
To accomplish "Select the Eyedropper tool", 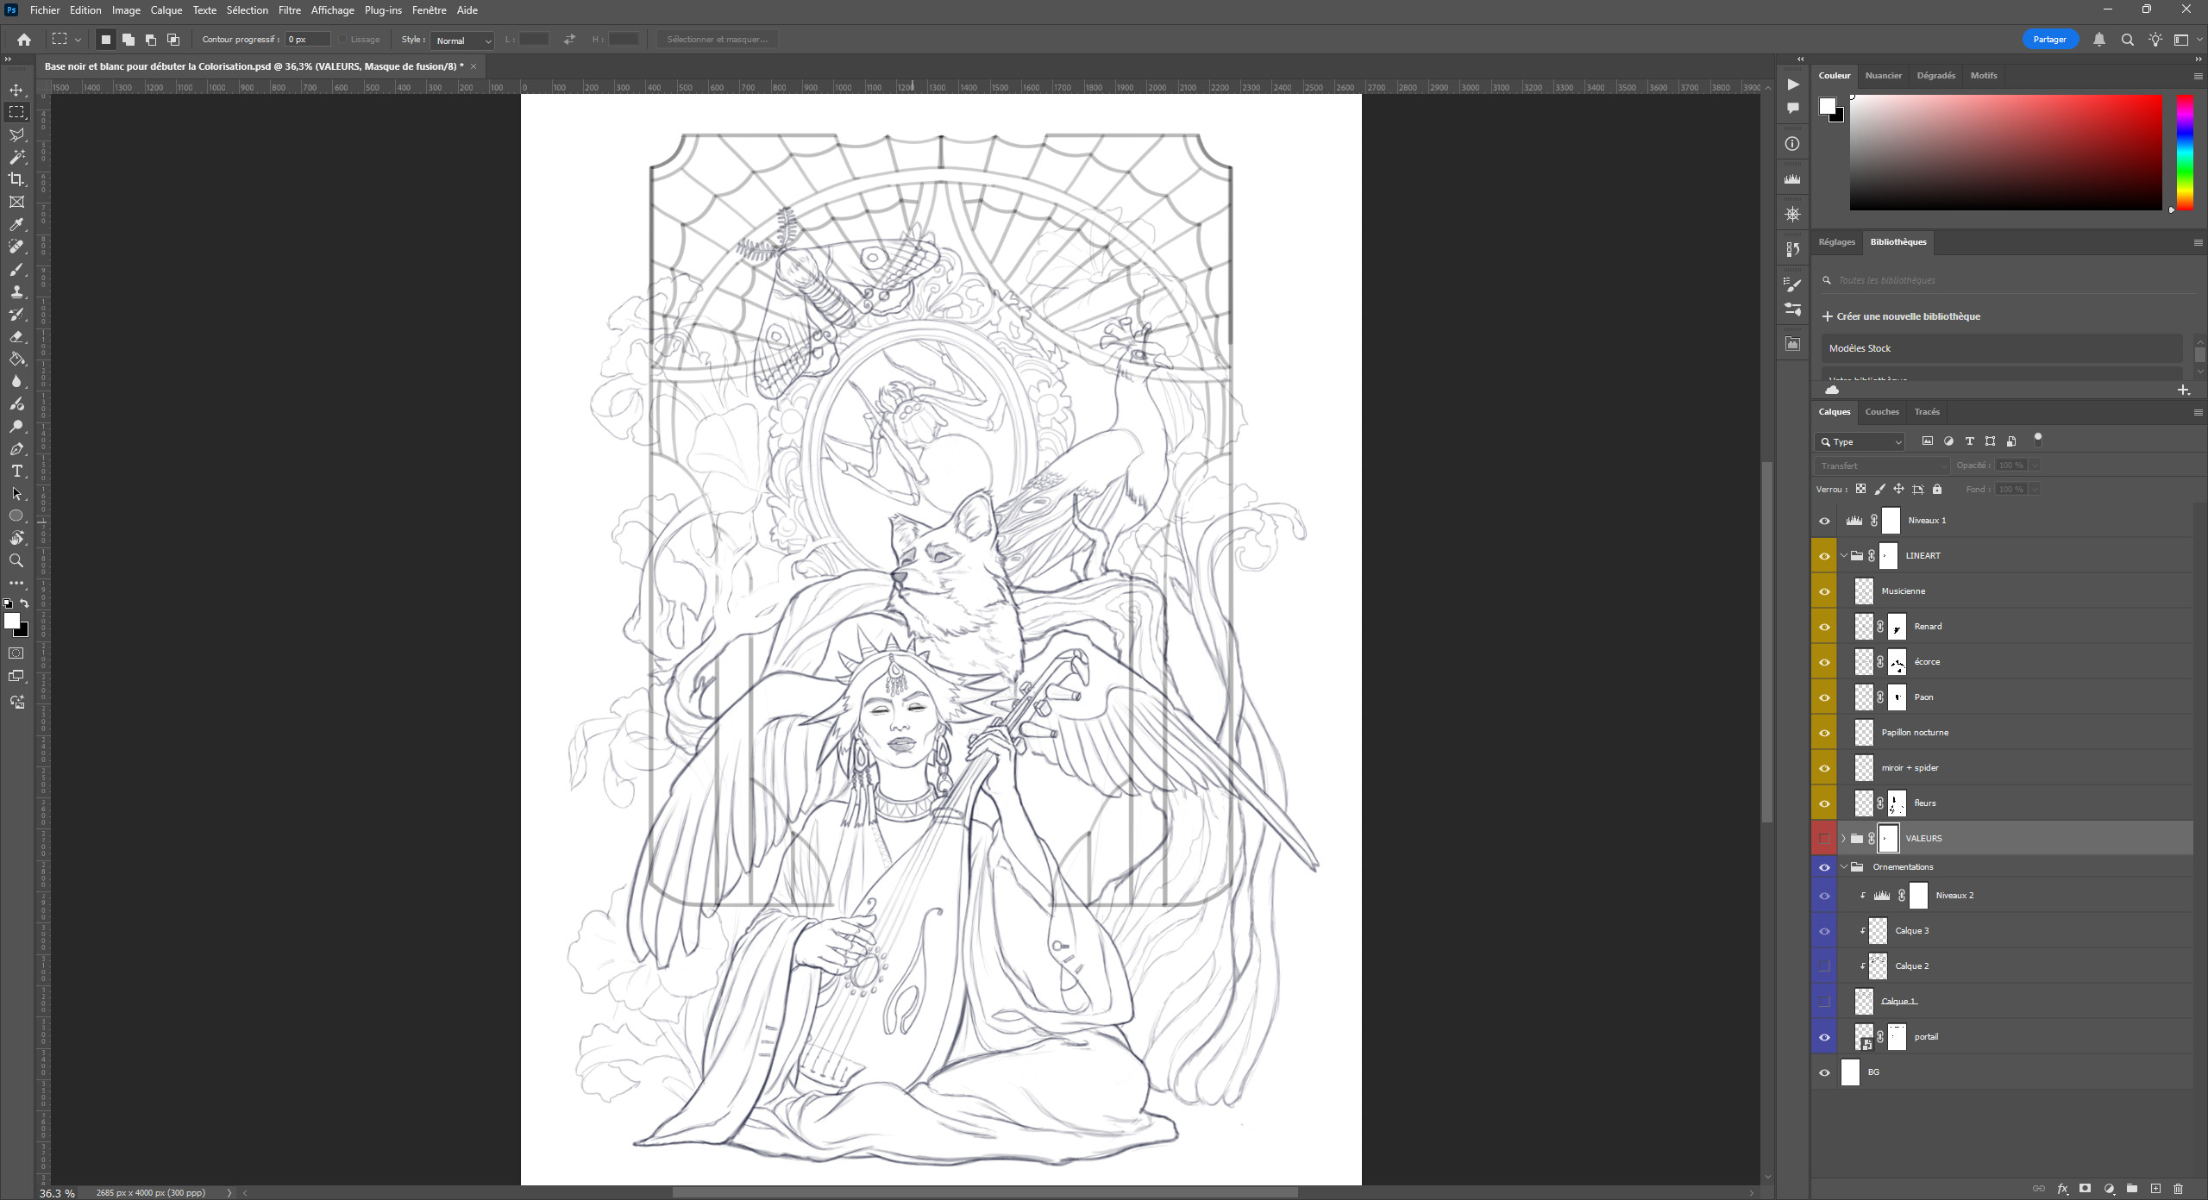I will pyautogui.click(x=16, y=224).
